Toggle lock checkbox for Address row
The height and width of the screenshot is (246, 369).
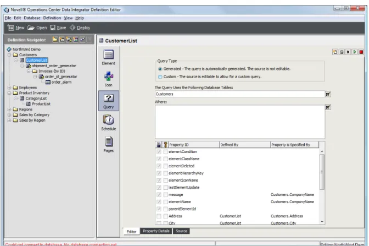[x=159, y=216]
